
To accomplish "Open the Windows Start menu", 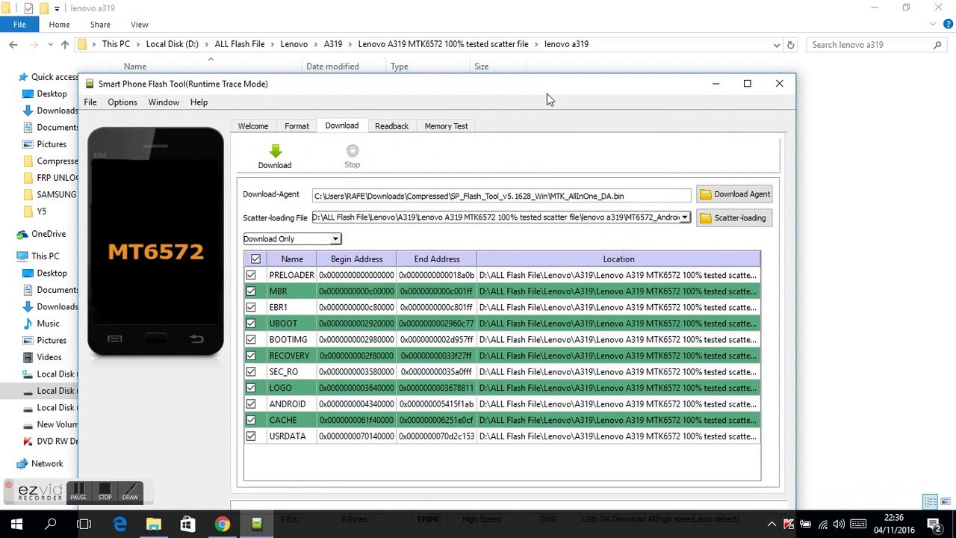I will point(16,525).
